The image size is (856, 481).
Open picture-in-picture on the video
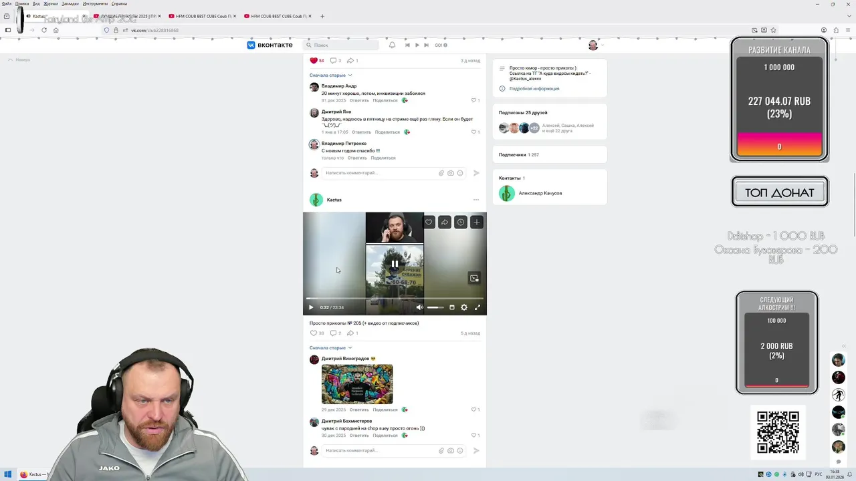tap(474, 278)
